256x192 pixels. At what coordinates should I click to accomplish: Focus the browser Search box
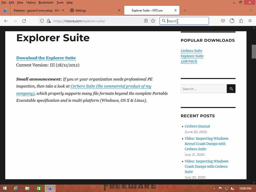coord(184,21)
